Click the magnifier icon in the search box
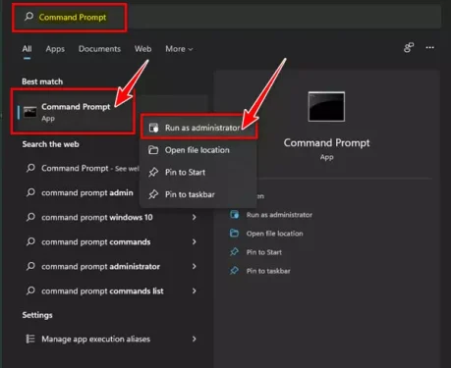This screenshot has height=368, width=451. (x=29, y=17)
